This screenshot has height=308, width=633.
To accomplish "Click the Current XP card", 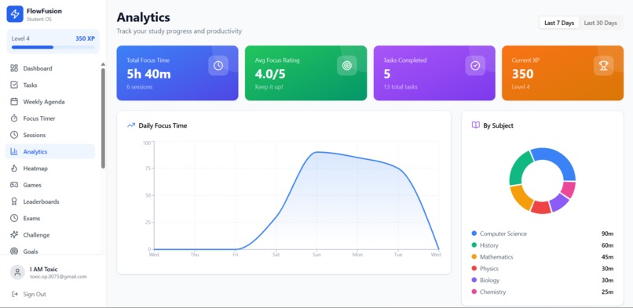I will coord(562,73).
